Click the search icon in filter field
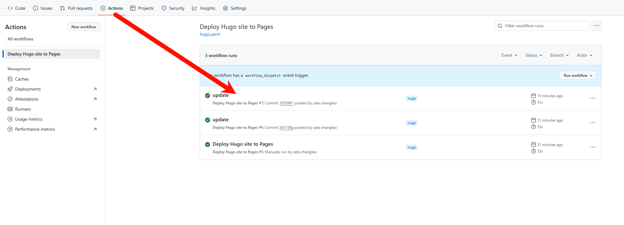Image resolution: width=624 pixels, height=225 pixels. click(x=500, y=26)
